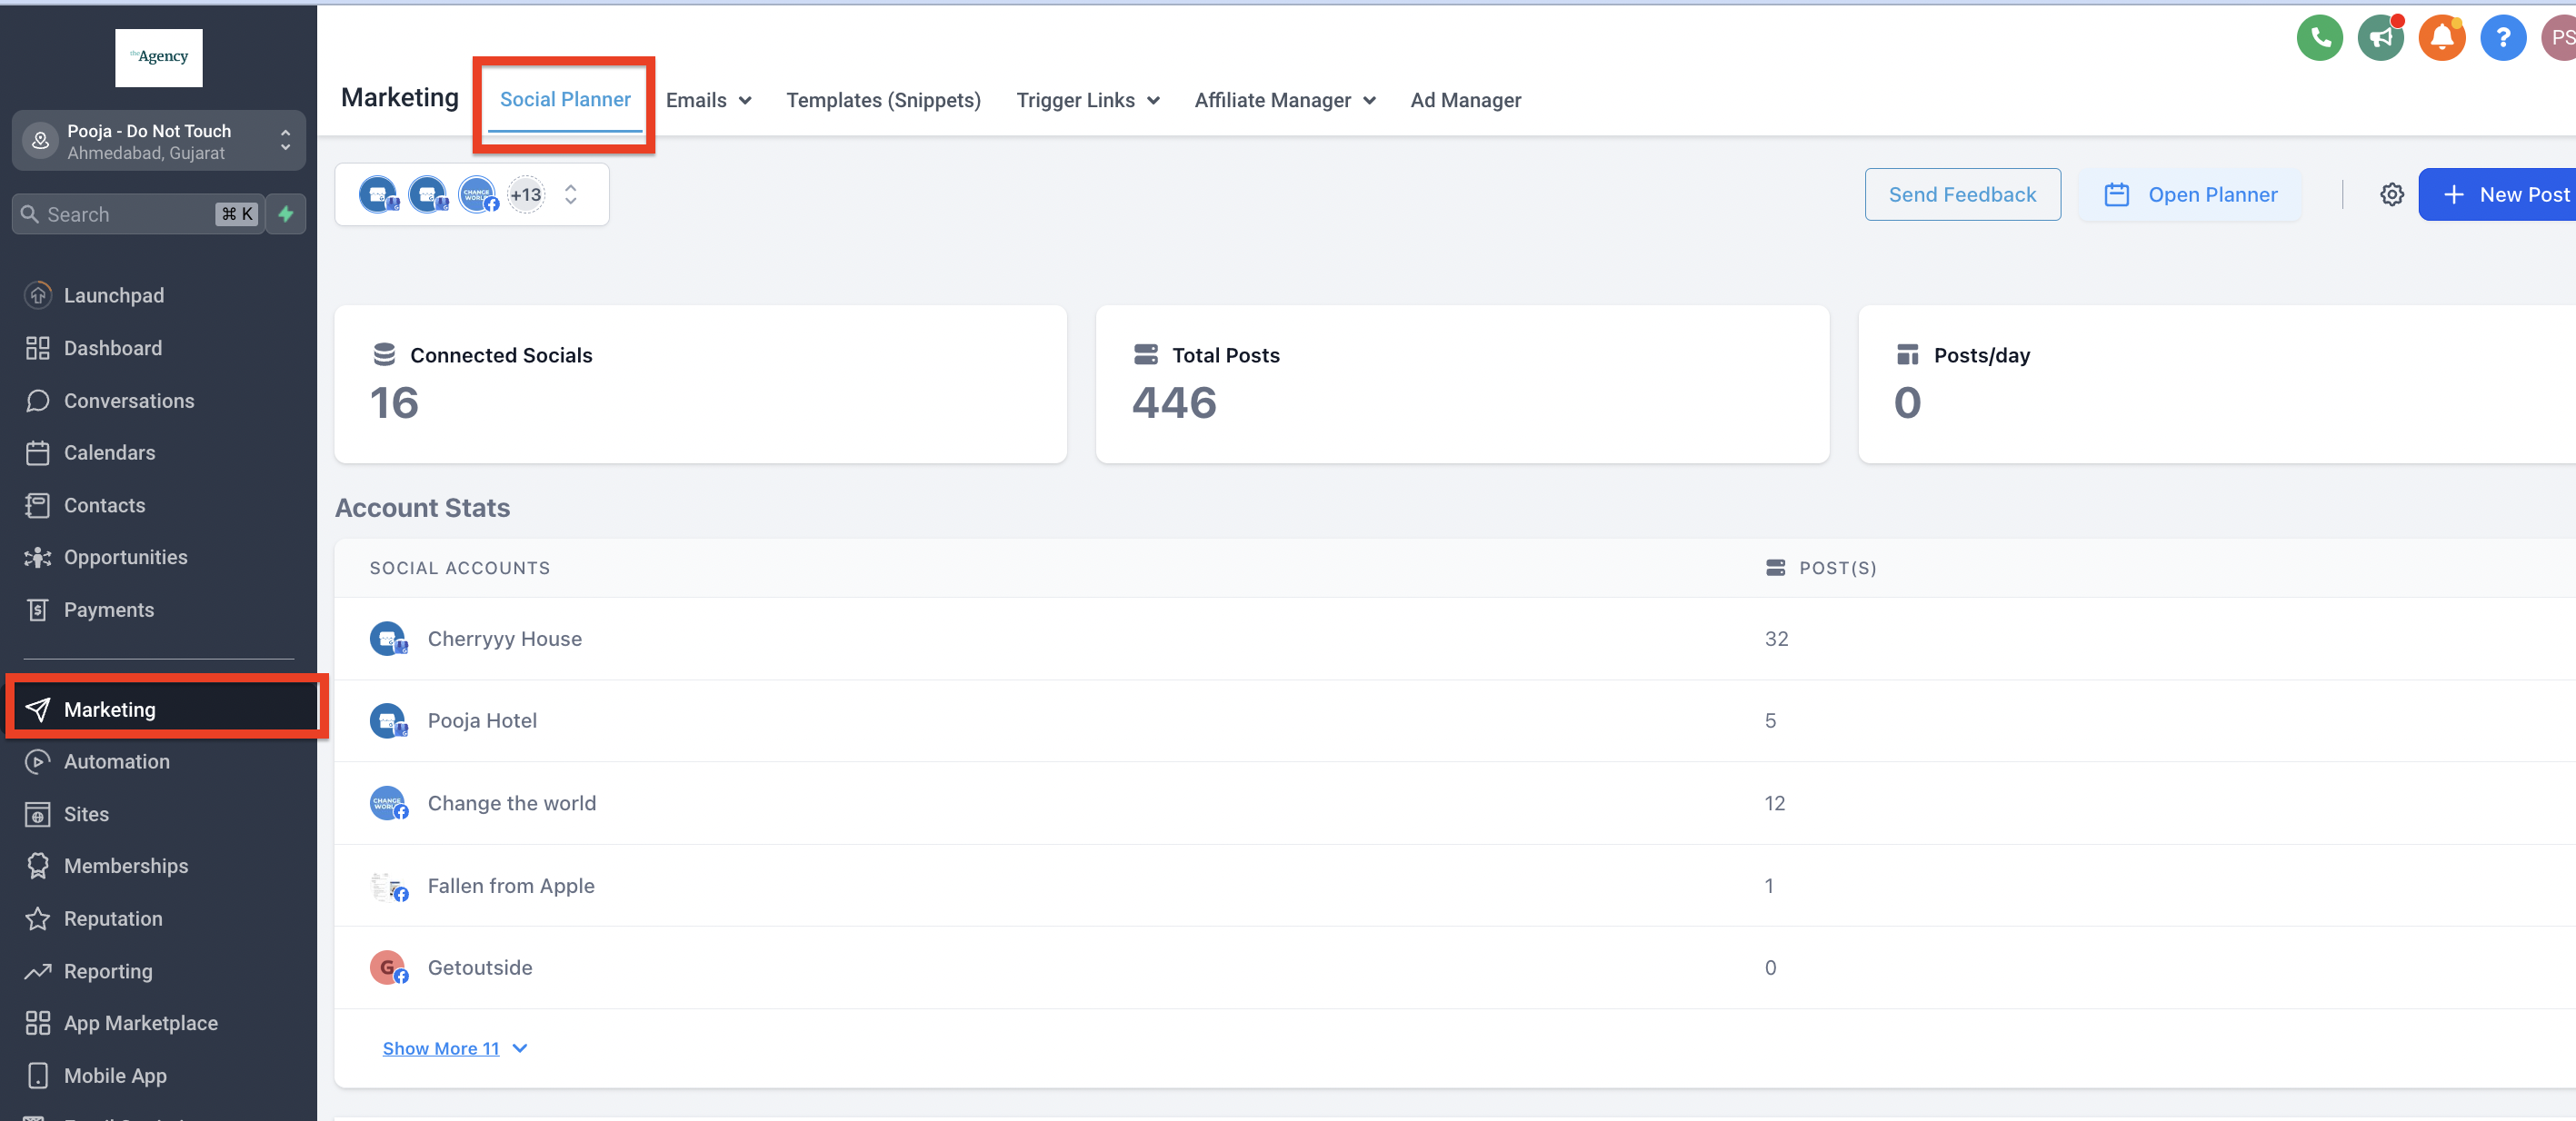Click the green lightning quick actions icon
This screenshot has height=1121, width=2576.
pyautogui.click(x=286, y=213)
